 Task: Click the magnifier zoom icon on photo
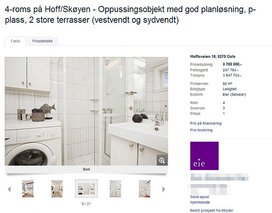pos(162,160)
